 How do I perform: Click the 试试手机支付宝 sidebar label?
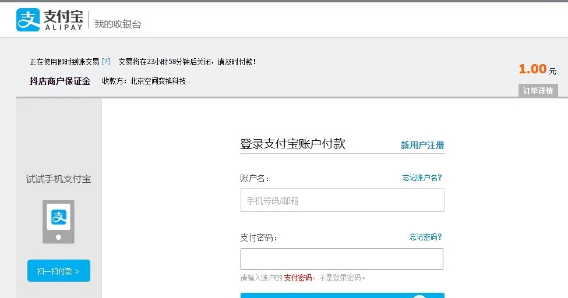[x=58, y=179]
